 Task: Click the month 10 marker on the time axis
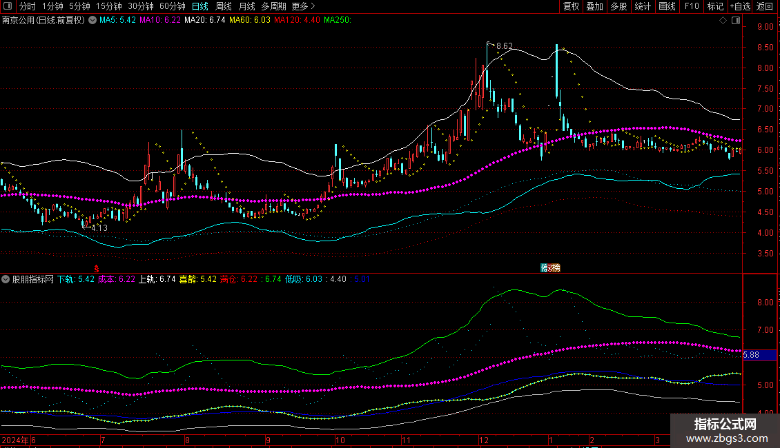coord(340,440)
